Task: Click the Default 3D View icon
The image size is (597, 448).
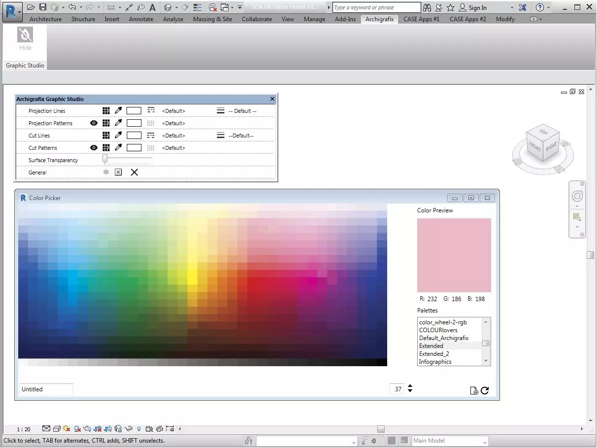Action: point(168,7)
